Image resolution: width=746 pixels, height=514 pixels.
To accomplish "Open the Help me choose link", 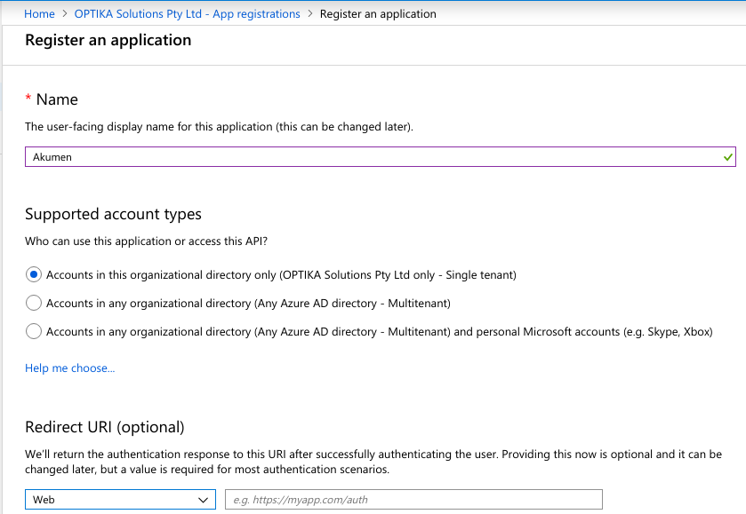I will (69, 368).
